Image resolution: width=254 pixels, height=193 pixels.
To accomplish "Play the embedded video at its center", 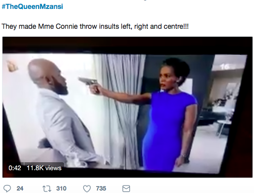I will [x=127, y=107].
